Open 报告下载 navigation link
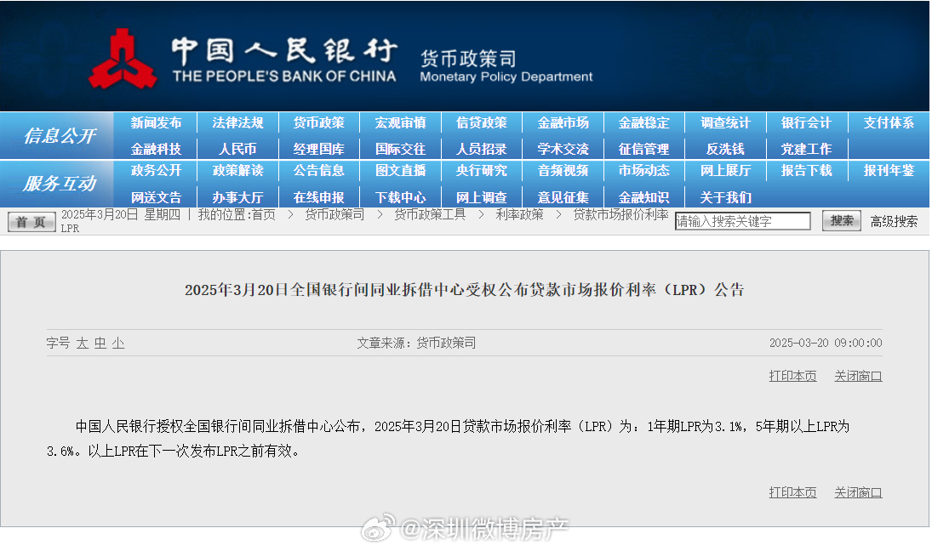This screenshot has height=551, width=932. tap(807, 170)
